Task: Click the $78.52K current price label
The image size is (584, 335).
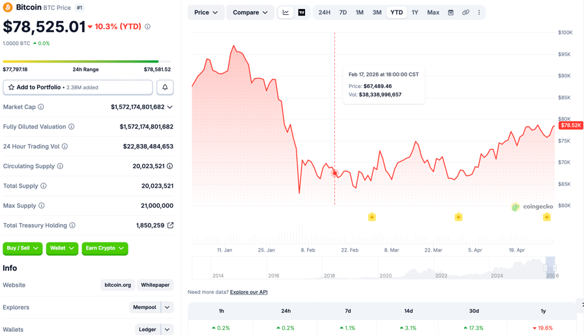Action: [x=570, y=125]
